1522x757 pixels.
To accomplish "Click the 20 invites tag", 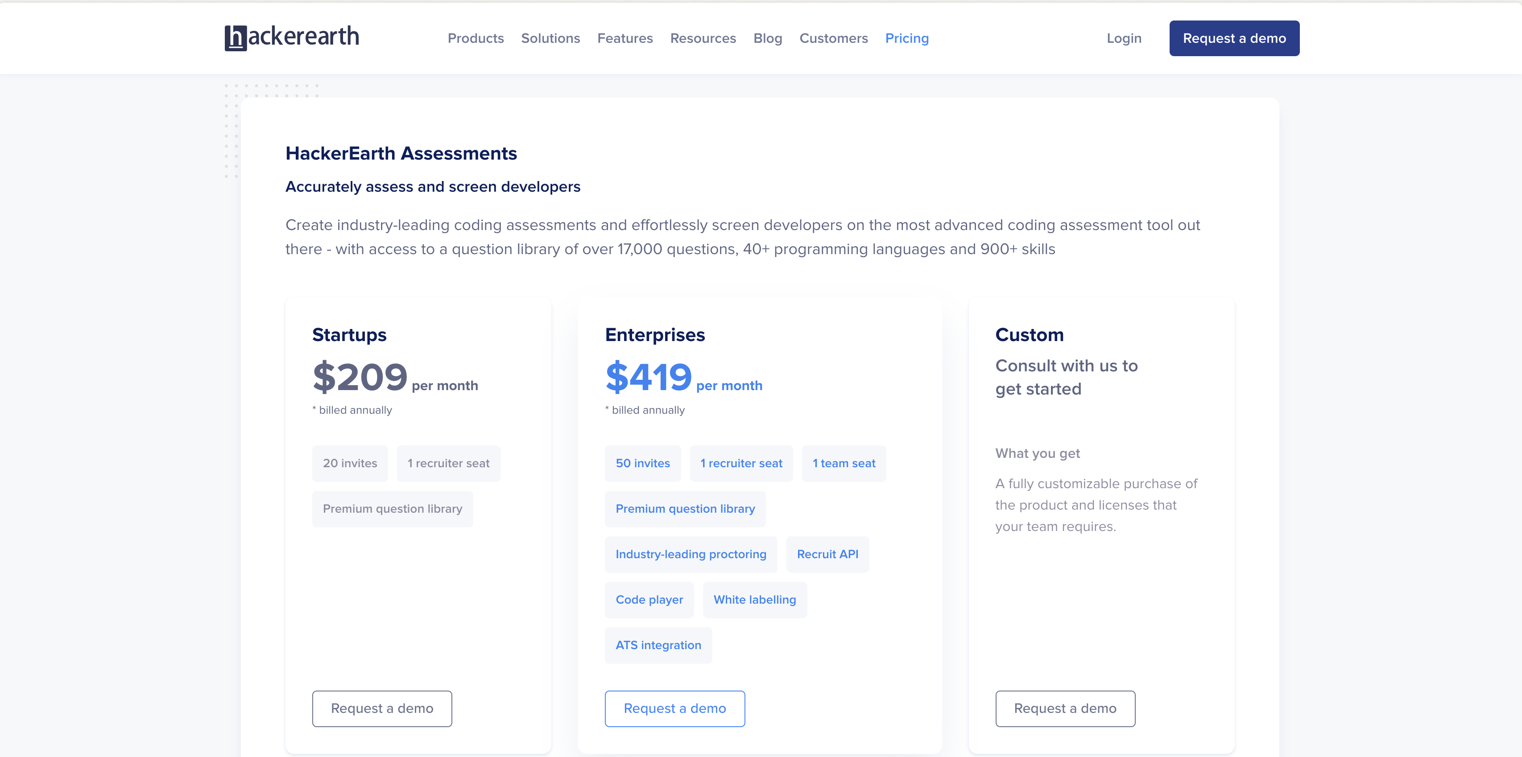I will tap(350, 463).
